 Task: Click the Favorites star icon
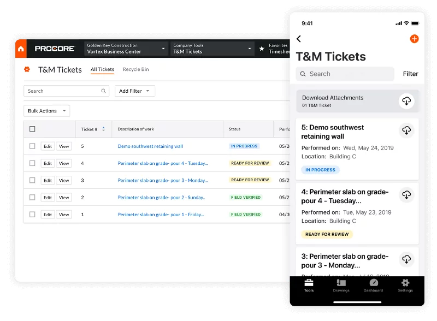(262, 49)
